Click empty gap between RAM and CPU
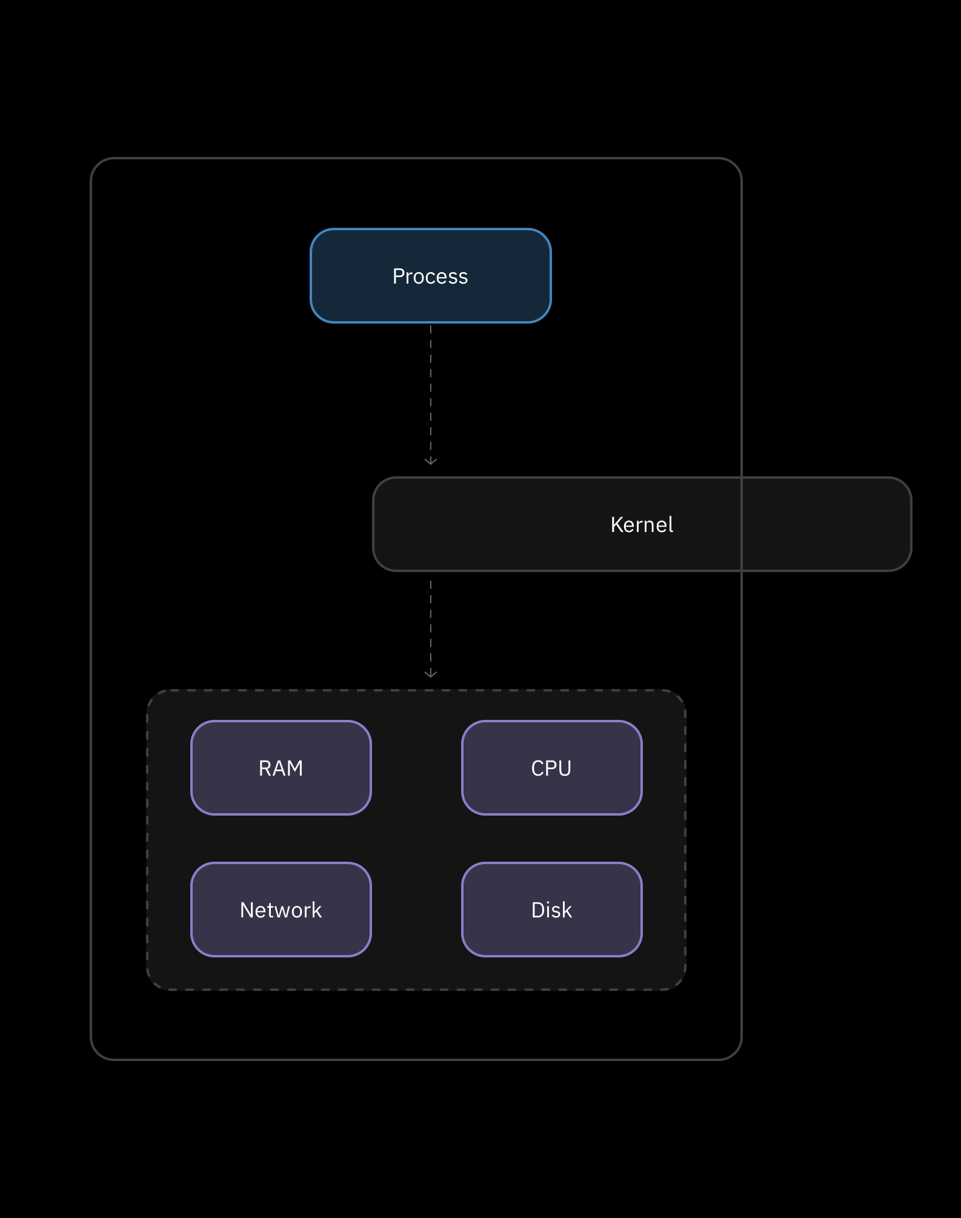This screenshot has height=1218, width=961. (416, 768)
